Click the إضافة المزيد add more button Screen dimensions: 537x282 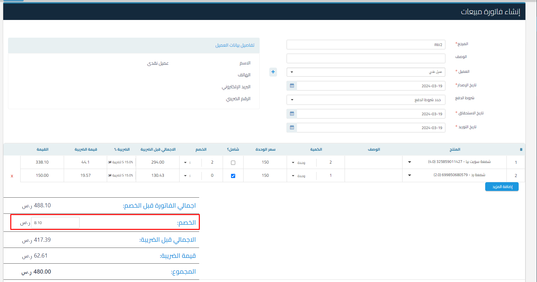pyautogui.click(x=502, y=187)
